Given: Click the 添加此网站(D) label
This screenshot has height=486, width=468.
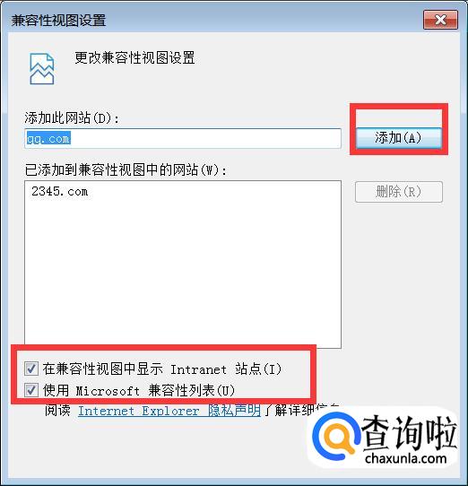Looking at the screenshot, I should 72,118.
